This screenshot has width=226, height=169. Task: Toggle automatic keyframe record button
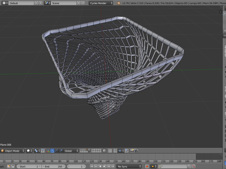pyautogui.click(x=147, y=166)
